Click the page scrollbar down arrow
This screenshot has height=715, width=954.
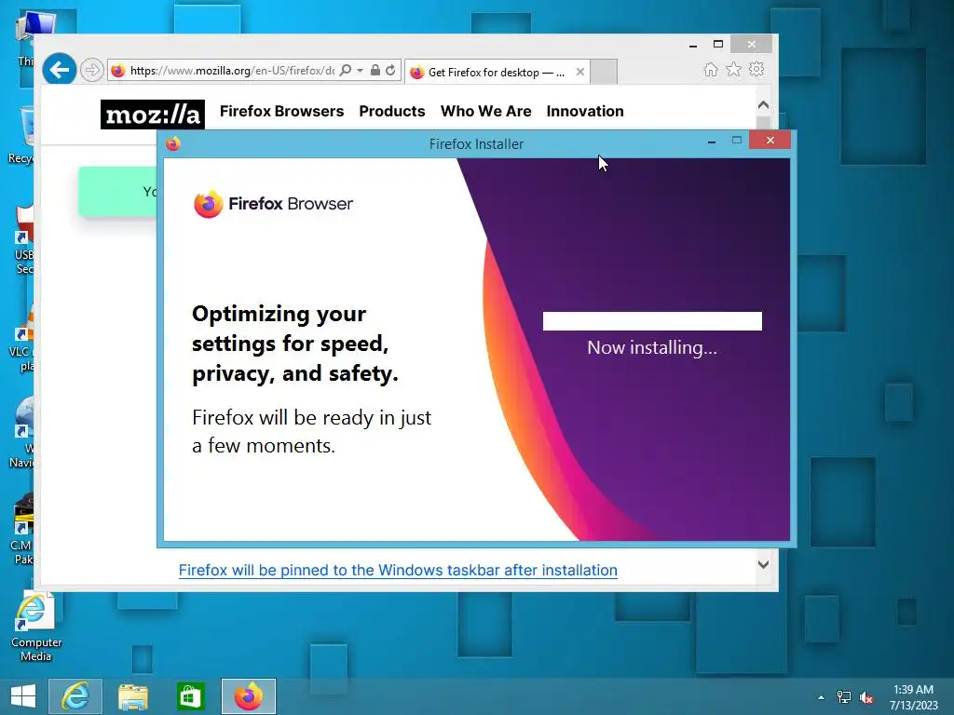tap(764, 564)
